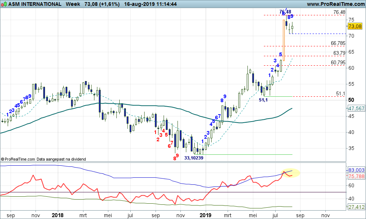Click the blue 76,48 high annotation
Image resolution: width=366 pixels, height=219 pixels.
pyautogui.click(x=285, y=12)
